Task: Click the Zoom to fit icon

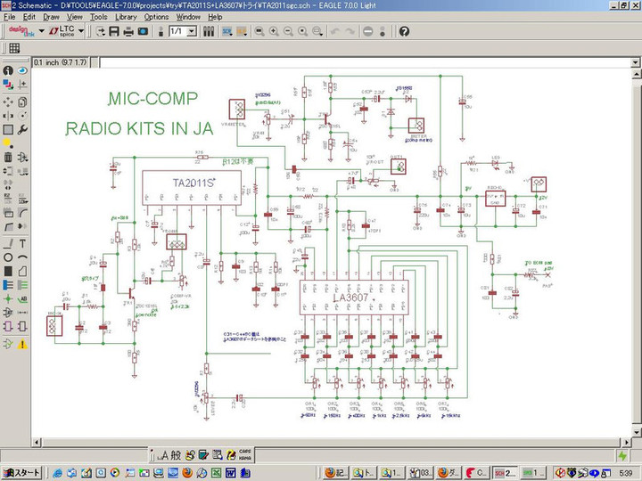Action: coord(259,31)
